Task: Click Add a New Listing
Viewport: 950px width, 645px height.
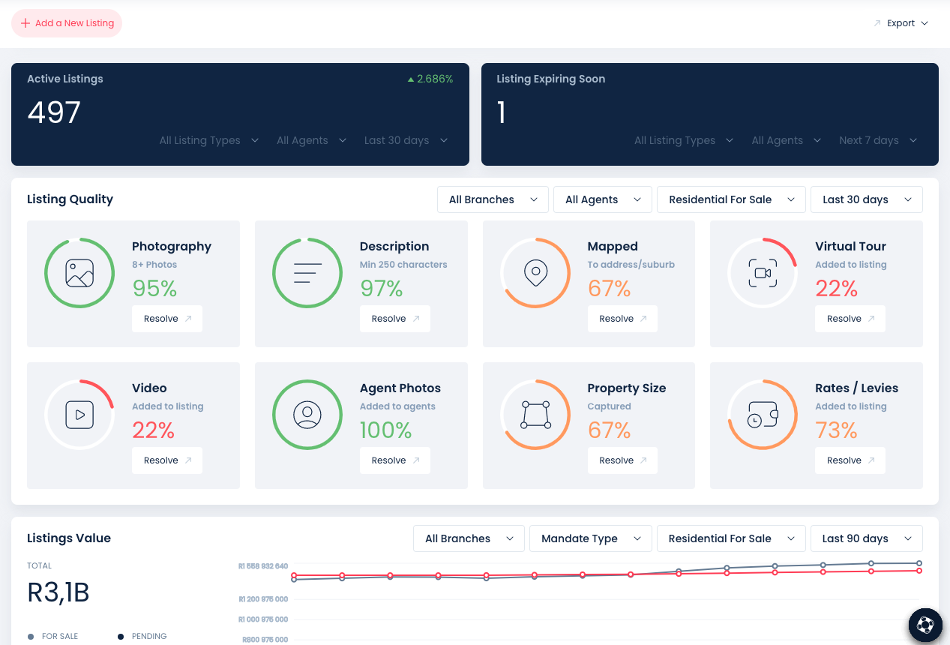Action: click(x=67, y=23)
